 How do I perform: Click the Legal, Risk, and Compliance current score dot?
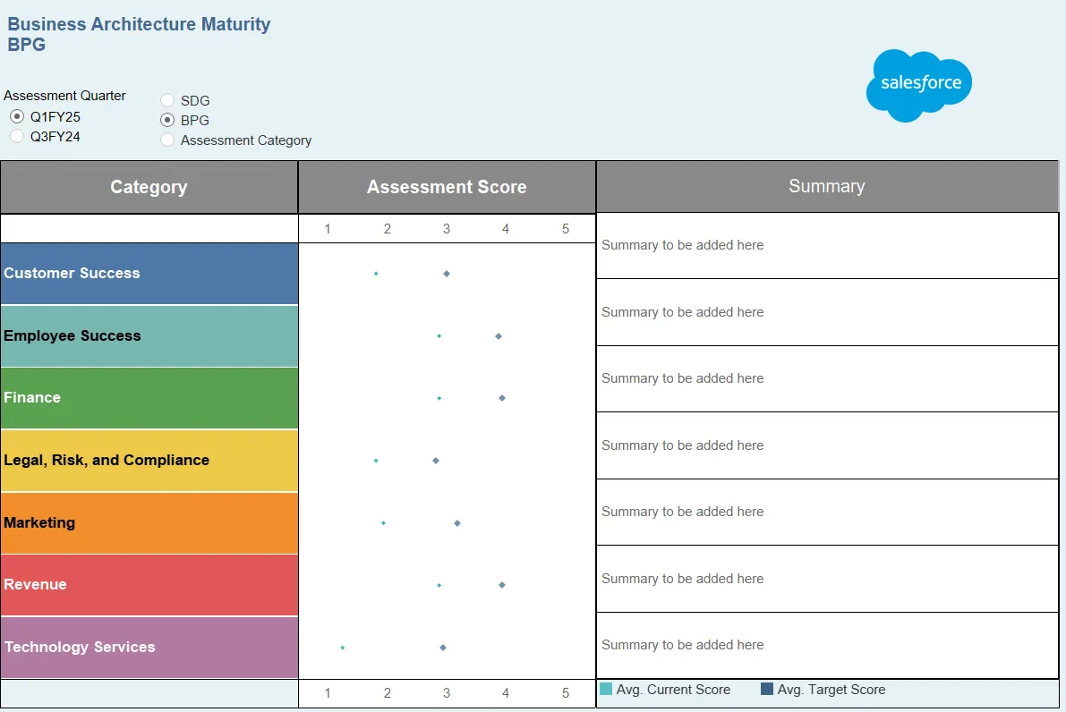coord(376,461)
